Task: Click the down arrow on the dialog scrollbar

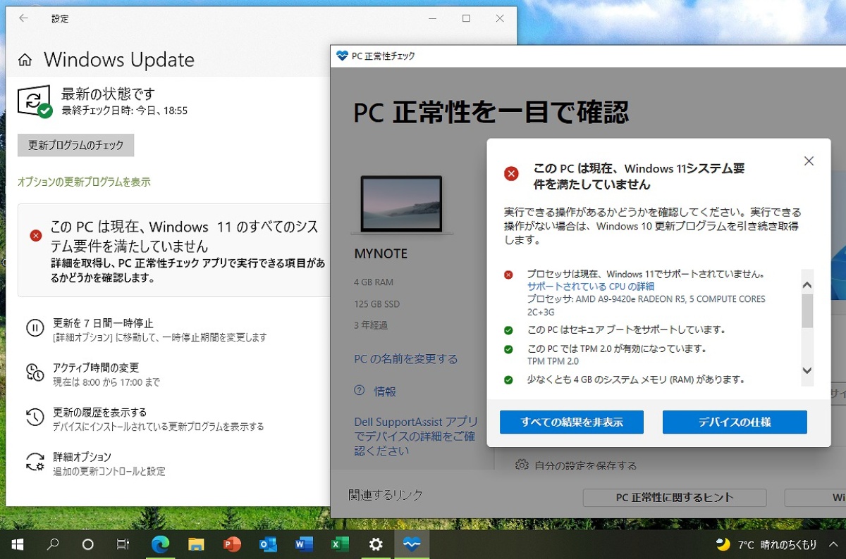Action: point(807,370)
